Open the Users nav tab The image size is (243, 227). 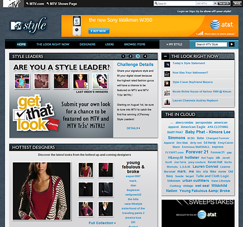point(109,44)
